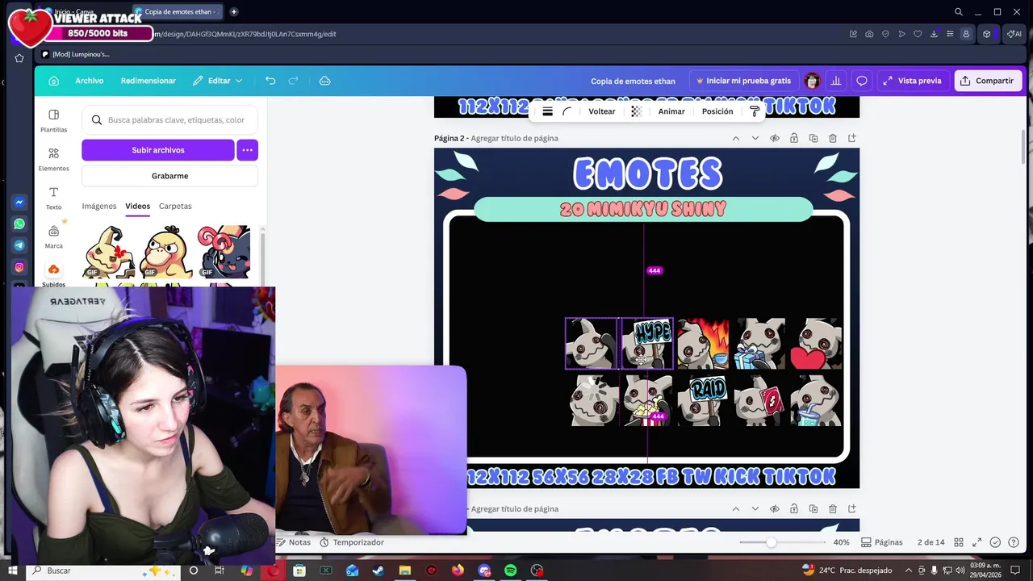Switch to Videos tab
Image resolution: width=1033 pixels, height=581 pixels.
(x=138, y=206)
